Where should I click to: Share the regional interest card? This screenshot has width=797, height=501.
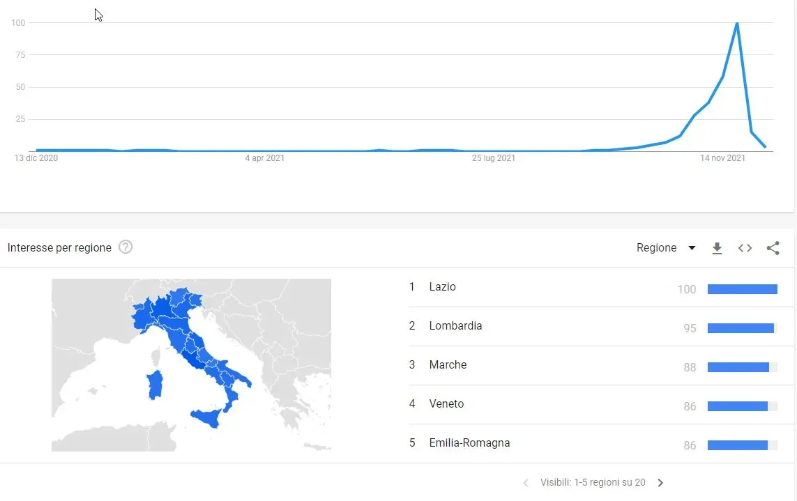[x=773, y=248]
